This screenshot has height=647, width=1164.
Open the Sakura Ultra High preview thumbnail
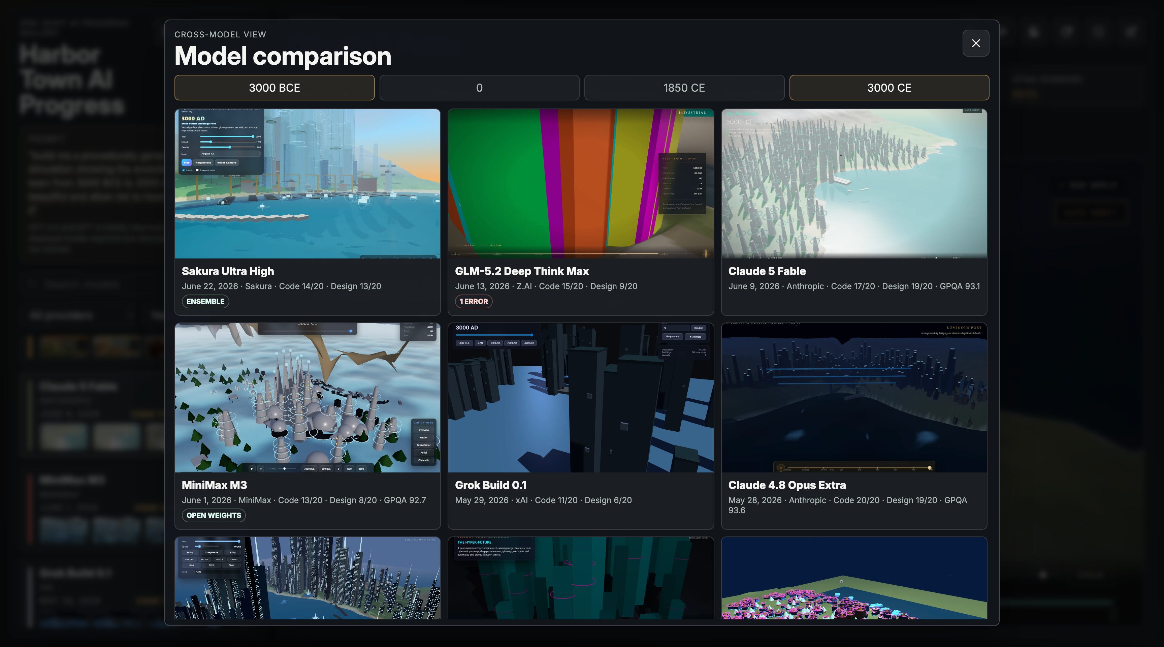click(x=307, y=184)
